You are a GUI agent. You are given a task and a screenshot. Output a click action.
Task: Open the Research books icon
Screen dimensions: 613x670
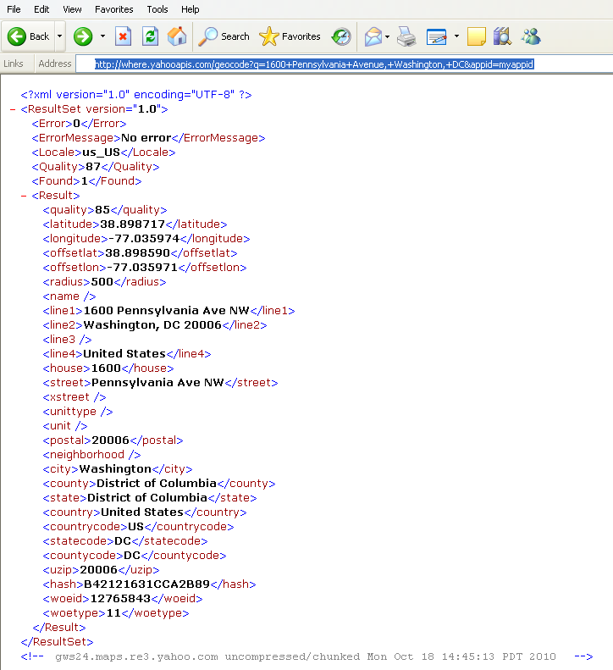pyautogui.click(x=502, y=36)
